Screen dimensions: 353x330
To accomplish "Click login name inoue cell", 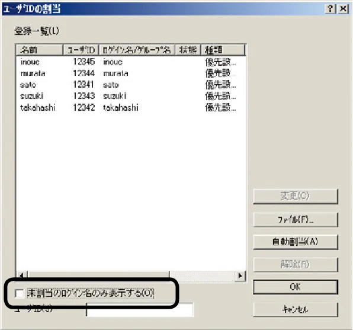I will 113,62.
